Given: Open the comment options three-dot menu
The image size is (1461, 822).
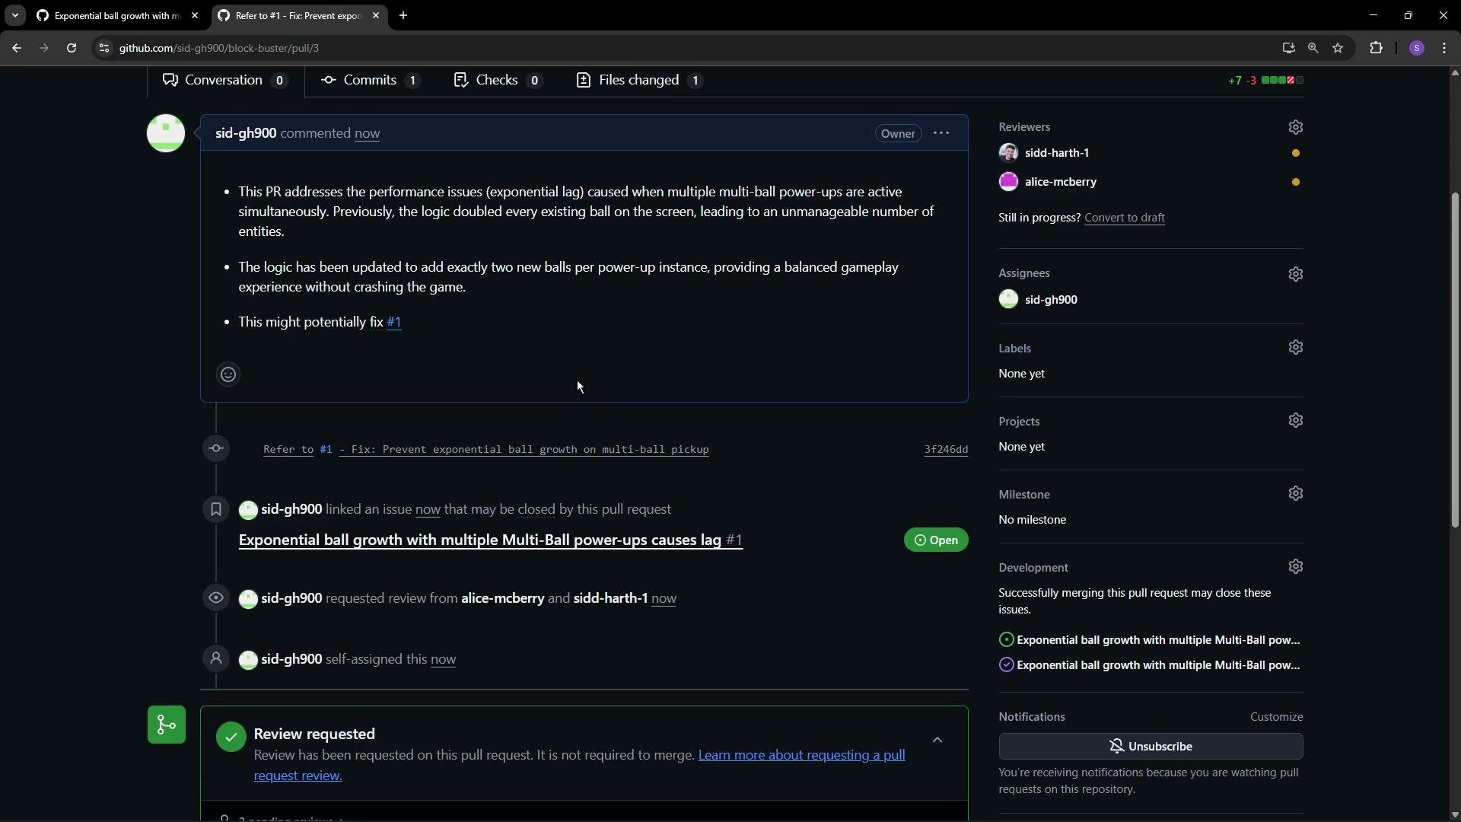Looking at the screenshot, I should [941, 133].
